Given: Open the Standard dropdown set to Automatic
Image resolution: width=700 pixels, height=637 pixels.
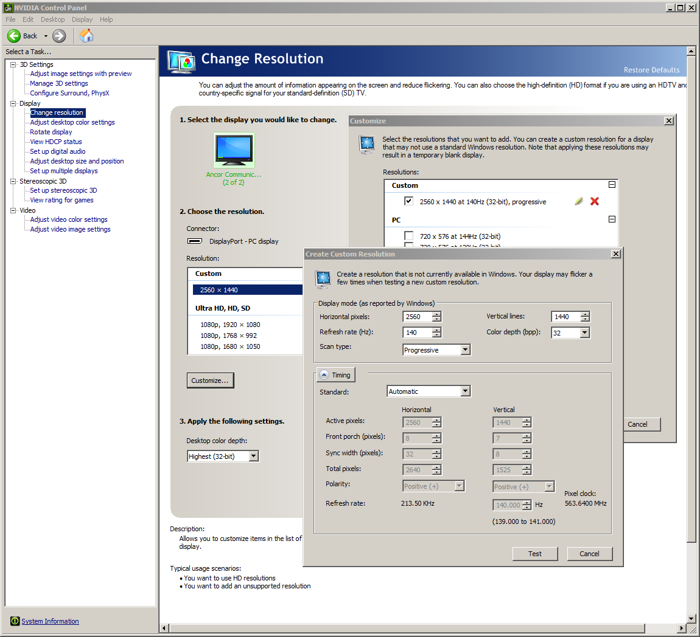Looking at the screenshot, I should 465,391.
